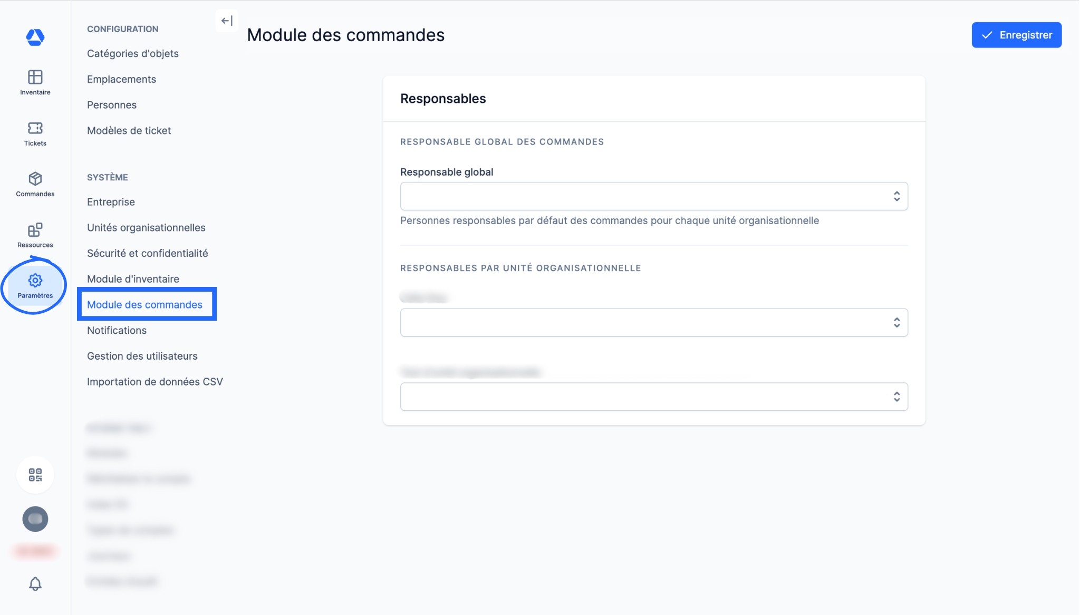Open Module d'inventaire settings

(x=133, y=279)
